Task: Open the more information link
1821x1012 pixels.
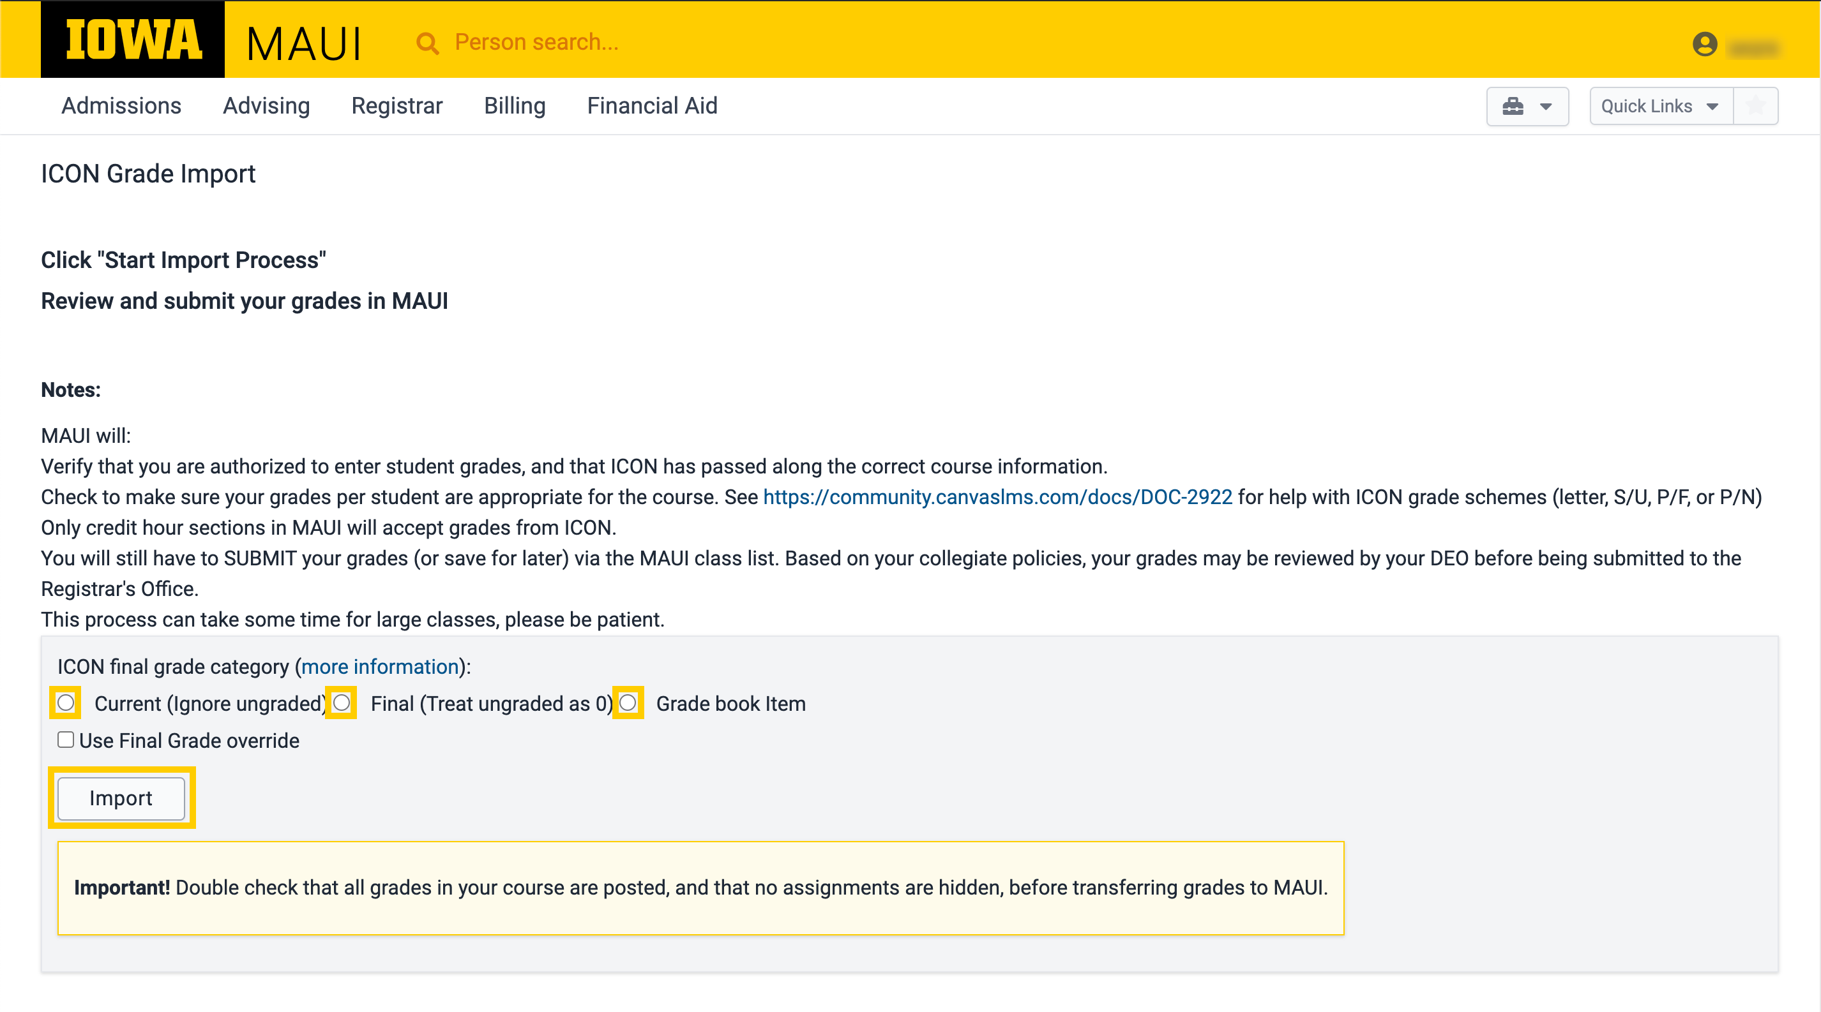Action: (380, 667)
